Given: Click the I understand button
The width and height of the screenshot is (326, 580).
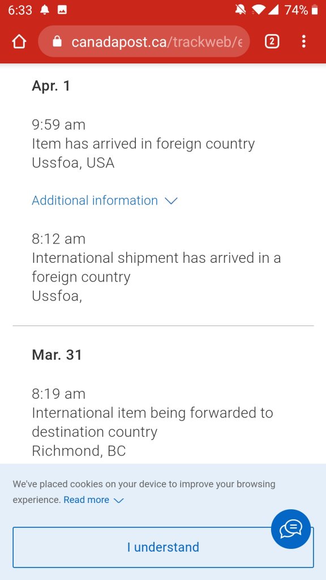Looking at the screenshot, I should click(163, 547).
